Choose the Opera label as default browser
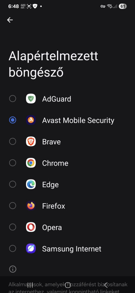 [x=52, y=227]
